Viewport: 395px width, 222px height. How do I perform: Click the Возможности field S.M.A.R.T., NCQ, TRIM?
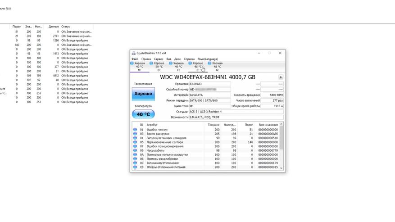(236, 117)
